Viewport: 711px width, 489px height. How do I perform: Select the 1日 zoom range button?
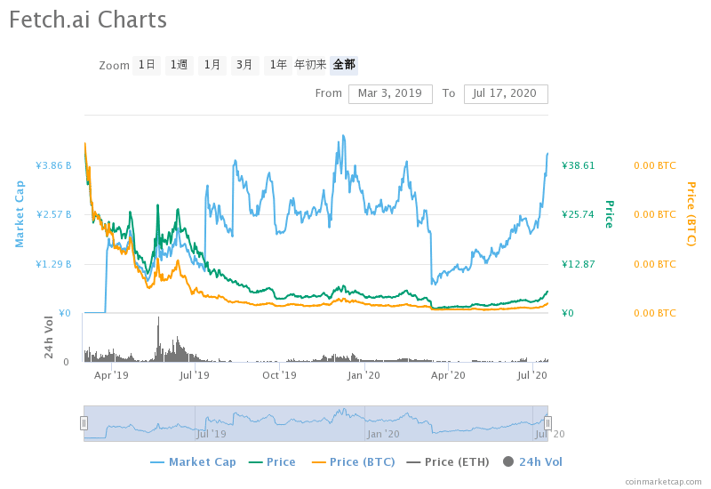coord(147,65)
